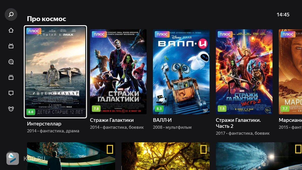Screen dimensions: 302x170
Task: Select the partially visible Марсианин poster
Action: tap(290, 72)
